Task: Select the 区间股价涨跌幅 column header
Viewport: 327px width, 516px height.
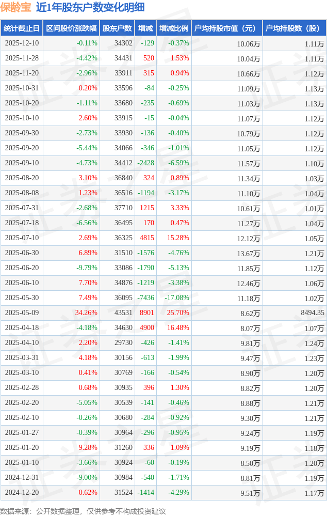Action: click(x=71, y=28)
